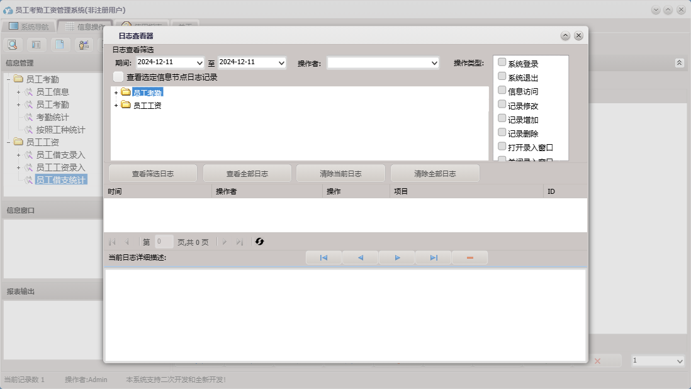Image resolution: width=691 pixels, height=389 pixels.
Task: Jump to first log record navigation button
Action: point(323,257)
